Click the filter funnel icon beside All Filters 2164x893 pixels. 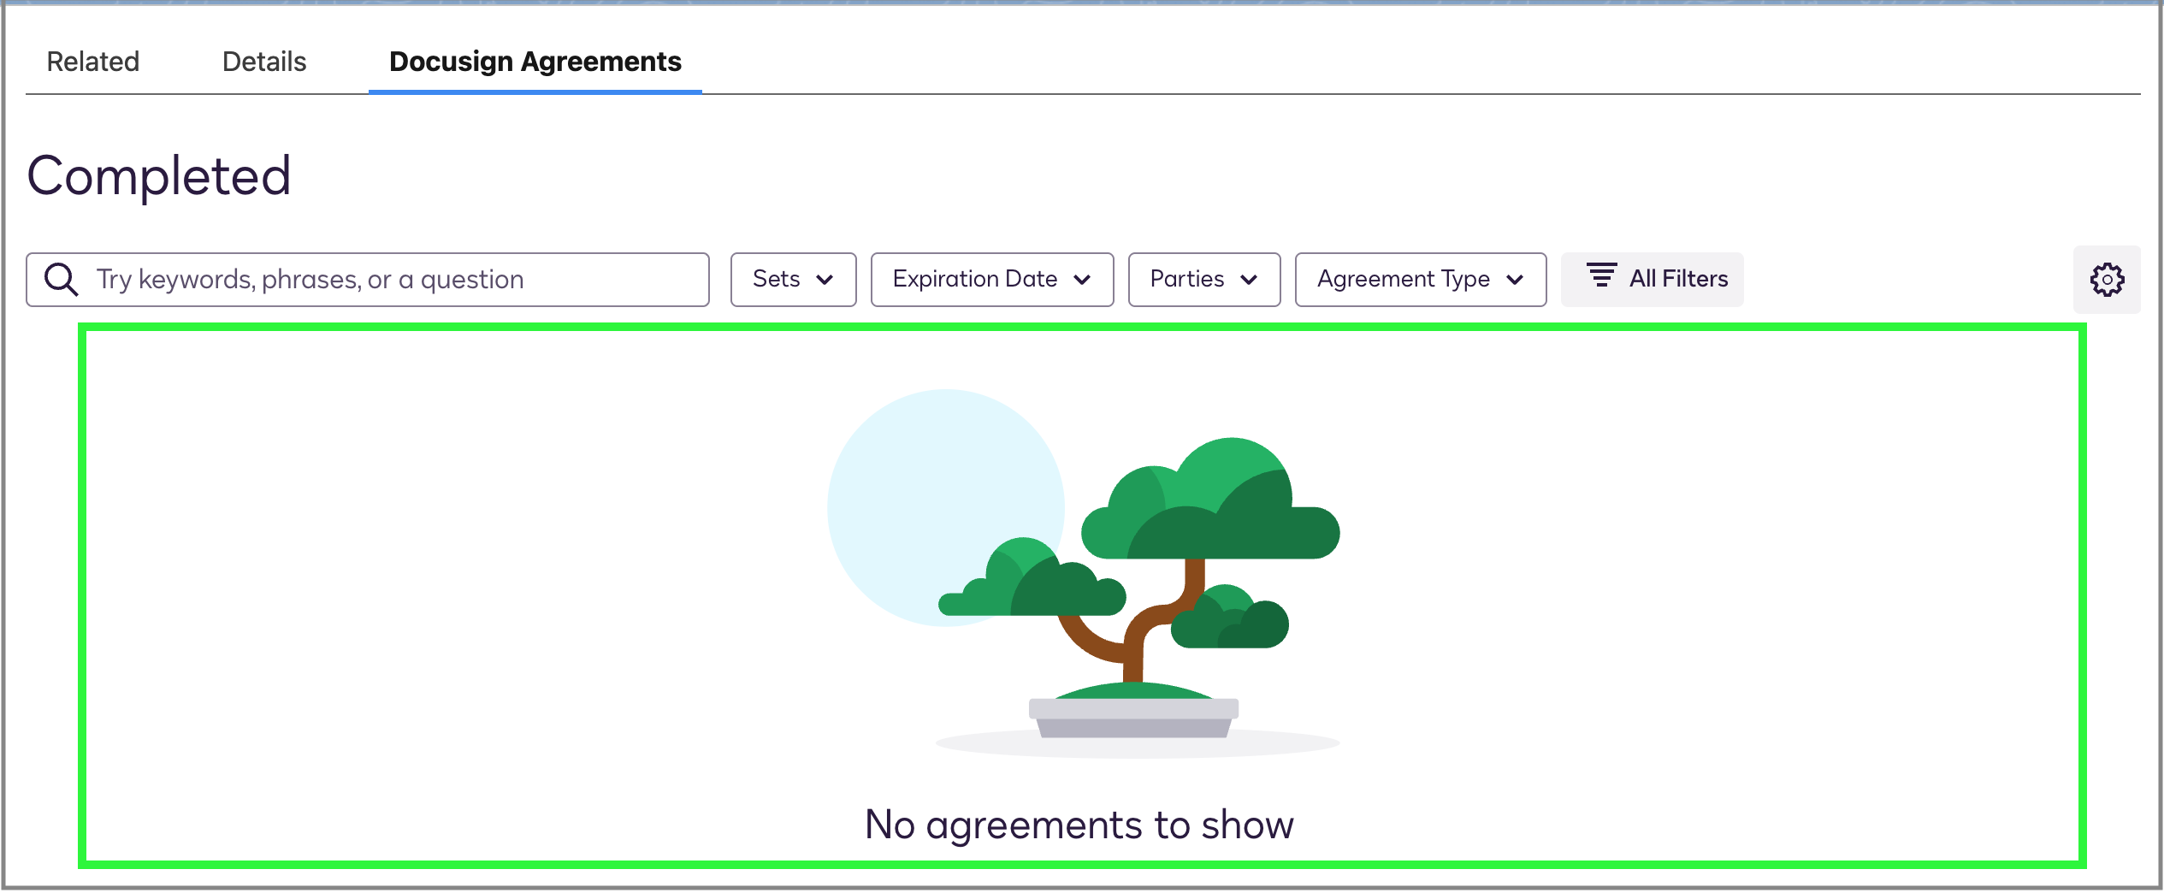coord(1603,276)
